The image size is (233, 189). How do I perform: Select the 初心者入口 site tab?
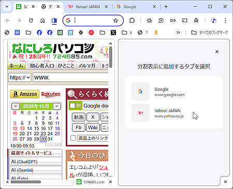pos(42,66)
